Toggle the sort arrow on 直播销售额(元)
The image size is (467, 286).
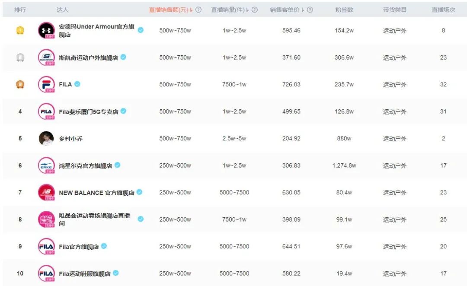click(x=190, y=9)
